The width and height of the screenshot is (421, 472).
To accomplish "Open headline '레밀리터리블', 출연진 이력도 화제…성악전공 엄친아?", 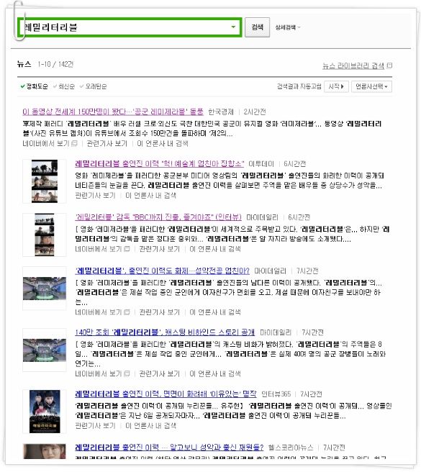I will (162, 271).
